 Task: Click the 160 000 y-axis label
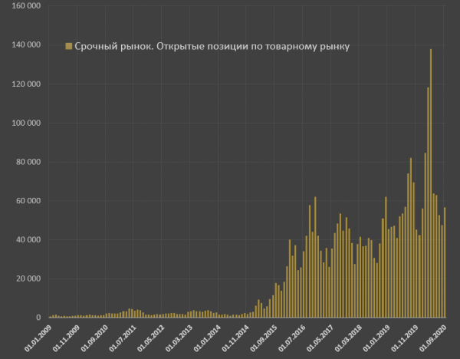click(x=26, y=6)
